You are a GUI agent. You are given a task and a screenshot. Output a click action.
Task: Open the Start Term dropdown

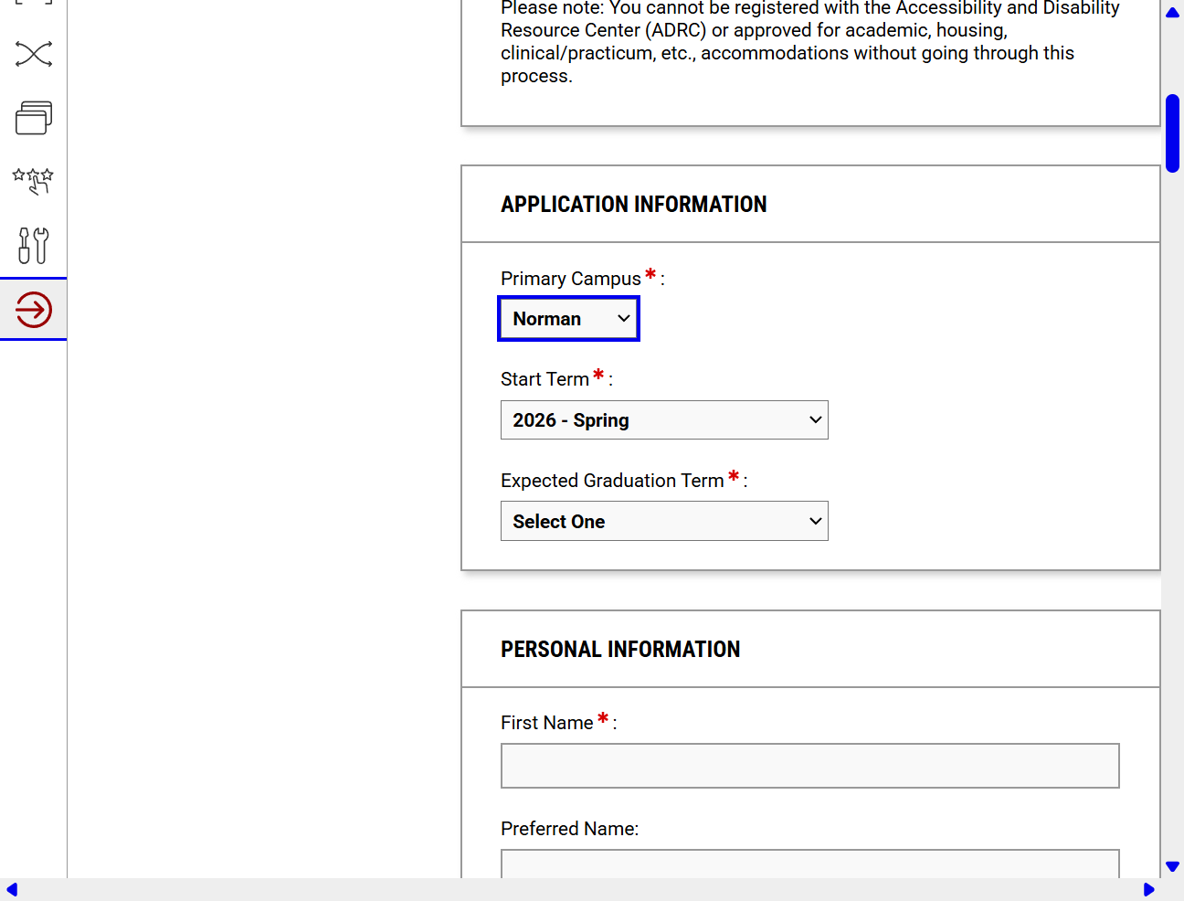664,420
